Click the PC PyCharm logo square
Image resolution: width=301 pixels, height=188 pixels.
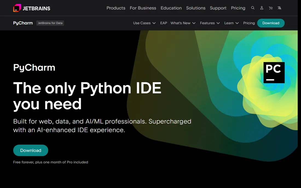click(274, 72)
